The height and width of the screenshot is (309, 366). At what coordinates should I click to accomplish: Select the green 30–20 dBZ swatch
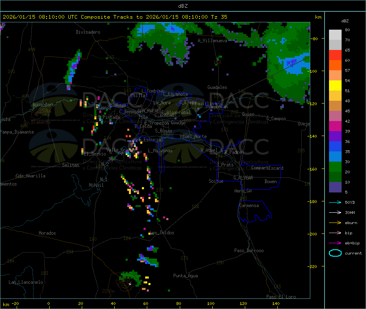point(335,167)
